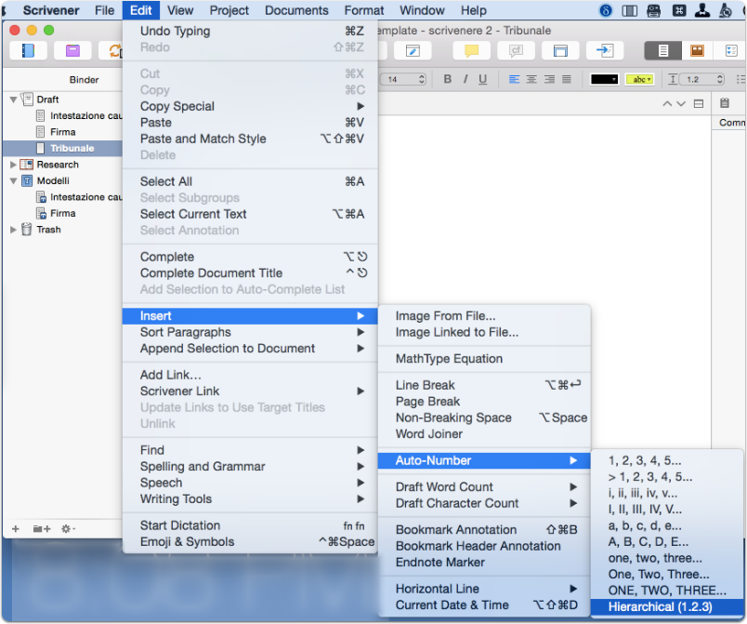The image size is (747, 624).
Task: Open the Binder gear action menu
Action: (x=68, y=528)
